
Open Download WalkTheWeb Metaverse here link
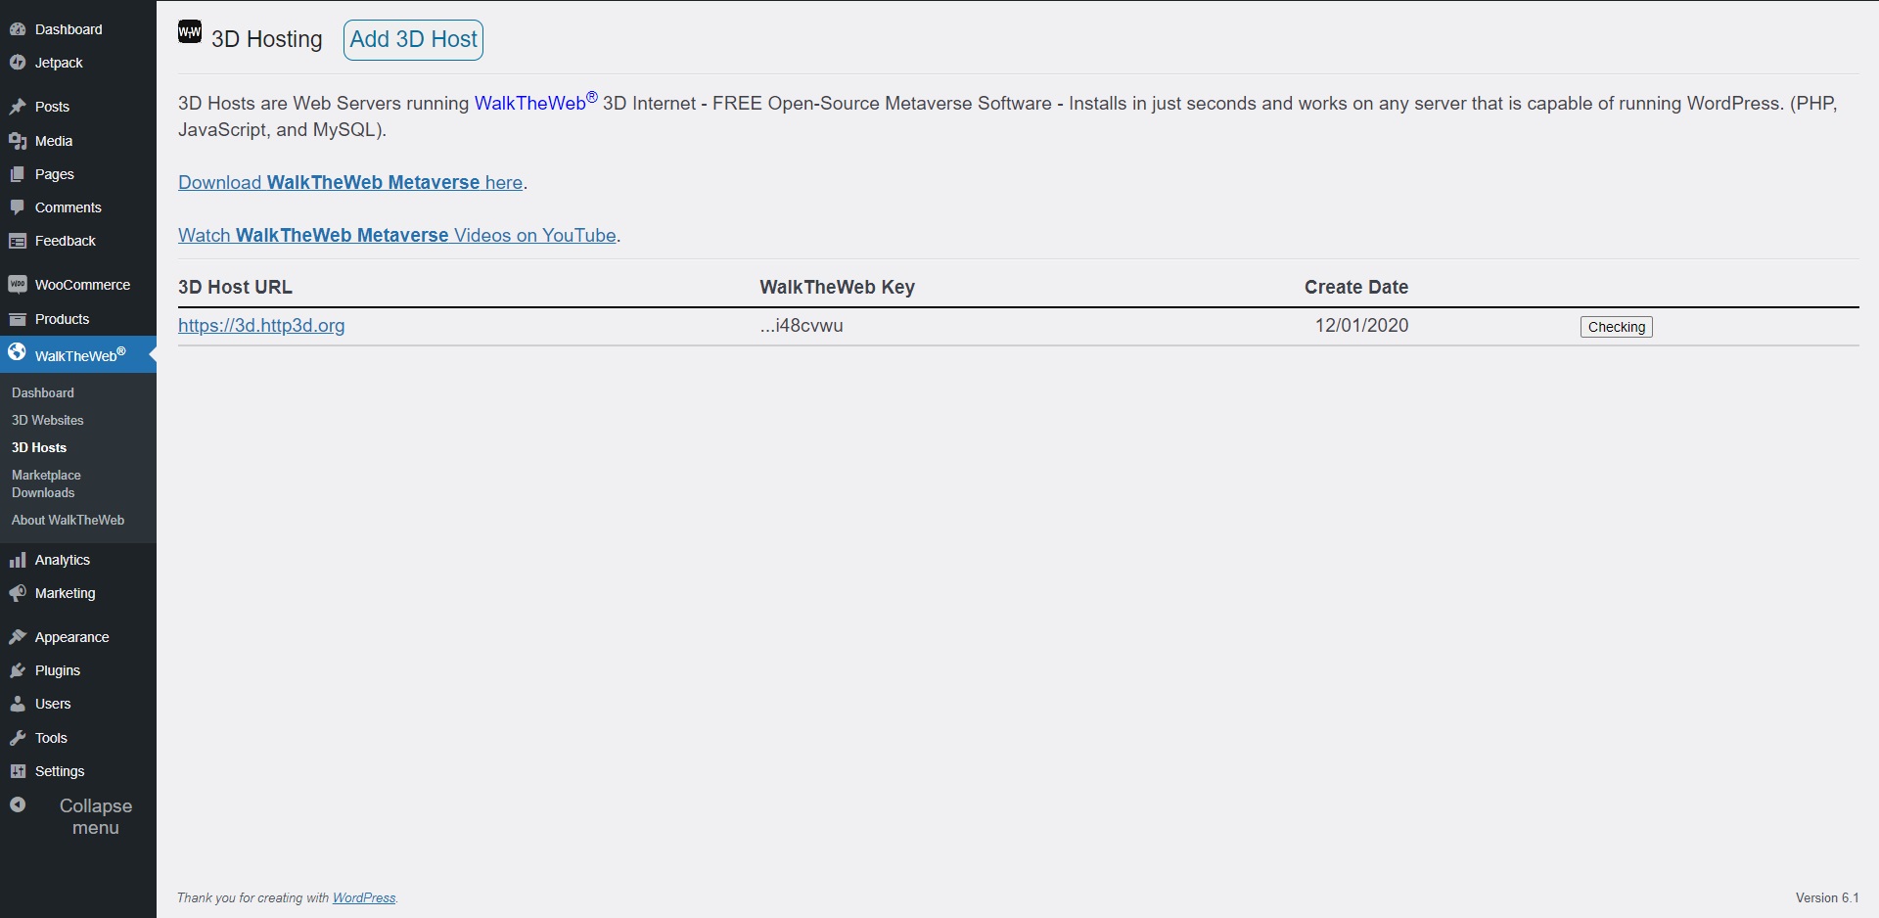point(350,182)
